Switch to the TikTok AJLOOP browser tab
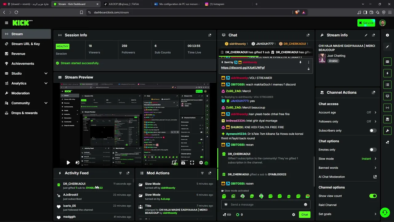394x222 pixels. click(x=126, y=4)
